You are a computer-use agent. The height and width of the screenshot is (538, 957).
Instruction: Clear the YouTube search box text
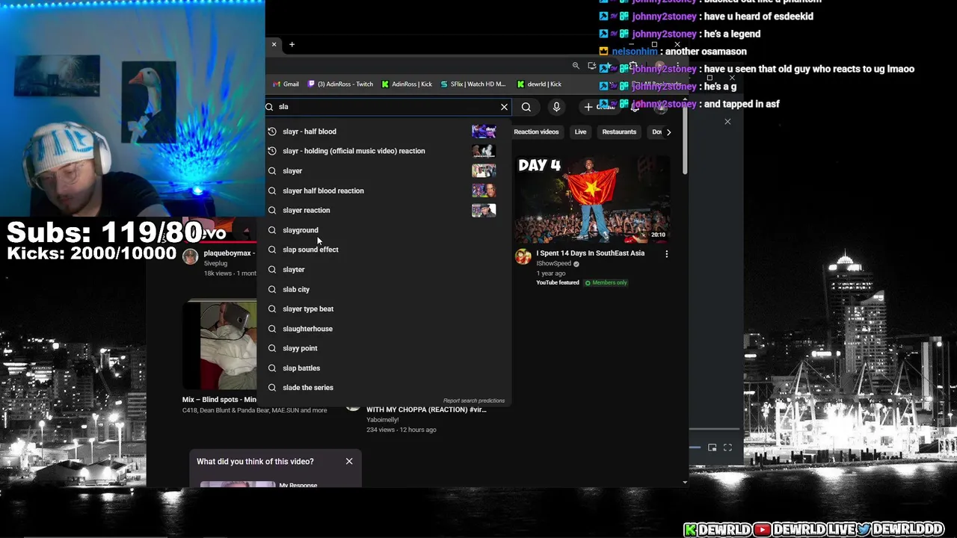coord(504,107)
